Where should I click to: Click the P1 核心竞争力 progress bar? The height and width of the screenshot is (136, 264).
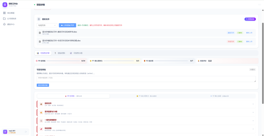(x=119, y=61)
